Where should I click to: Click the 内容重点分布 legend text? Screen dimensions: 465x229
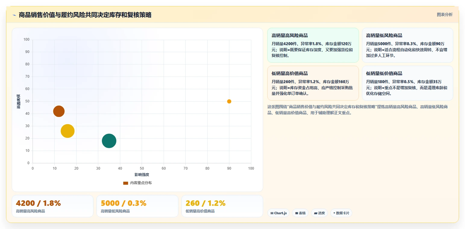point(141,183)
